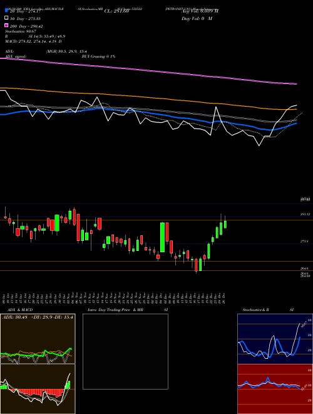Click 'ADX: 30.48 +DY: 28.9 -DY: 15.4' header
Viewport: 313px width, 414px height.
tap(38, 317)
